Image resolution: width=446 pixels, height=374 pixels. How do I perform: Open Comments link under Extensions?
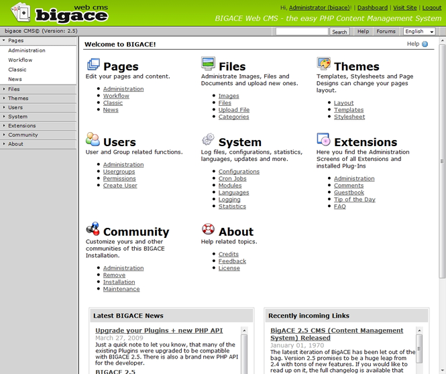pyautogui.click(x=349, y=186)
